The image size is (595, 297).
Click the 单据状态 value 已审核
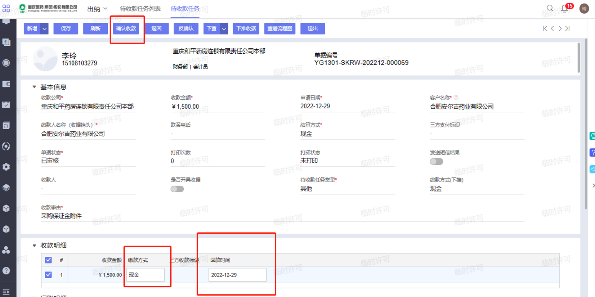click(50, 161)
